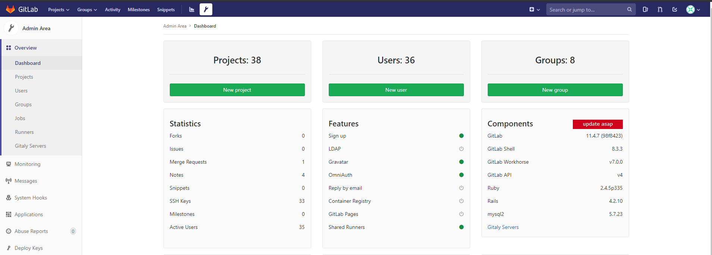The width and height of the screenshot is (712, 255).
Task: Open Snippets in the top navigation
Action: click(166, 10)
